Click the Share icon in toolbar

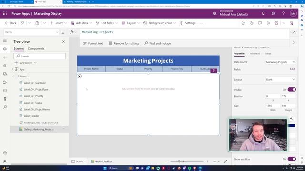tap(243, 23)
